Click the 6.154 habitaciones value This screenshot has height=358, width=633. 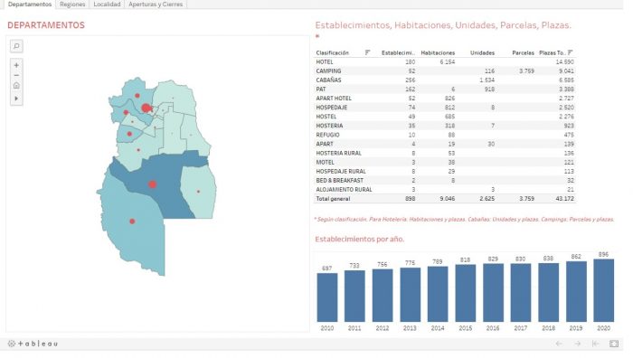[447, 61]
